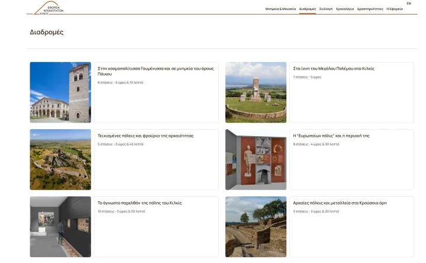
Task: Click the Goumenissa church tower thumbnail
Action: [60, 92]
